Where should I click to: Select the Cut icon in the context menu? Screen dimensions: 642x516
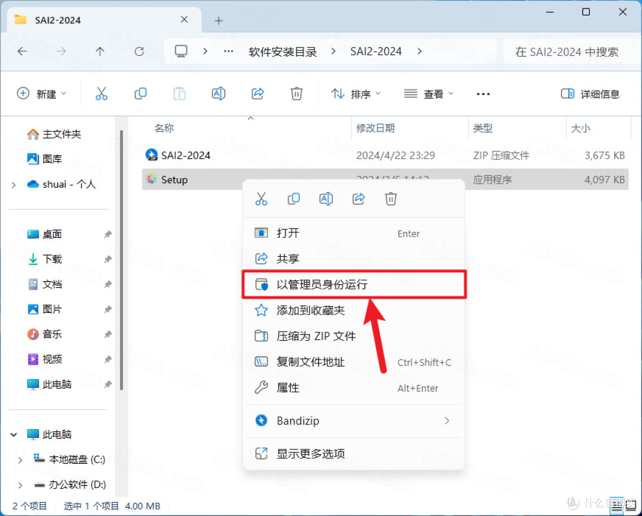261,199
